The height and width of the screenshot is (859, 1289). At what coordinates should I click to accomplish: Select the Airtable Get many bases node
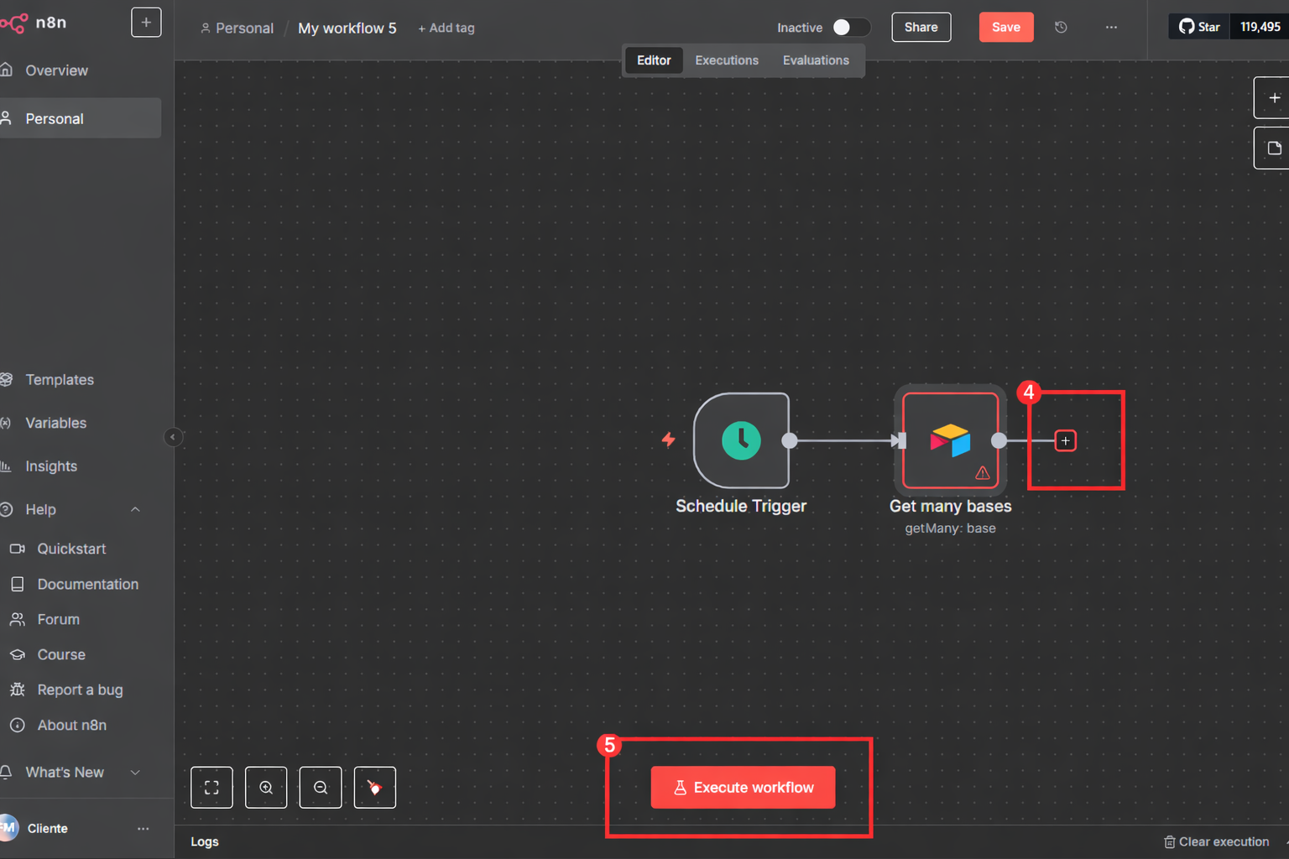pyautogui.click(x=950, y=440)
